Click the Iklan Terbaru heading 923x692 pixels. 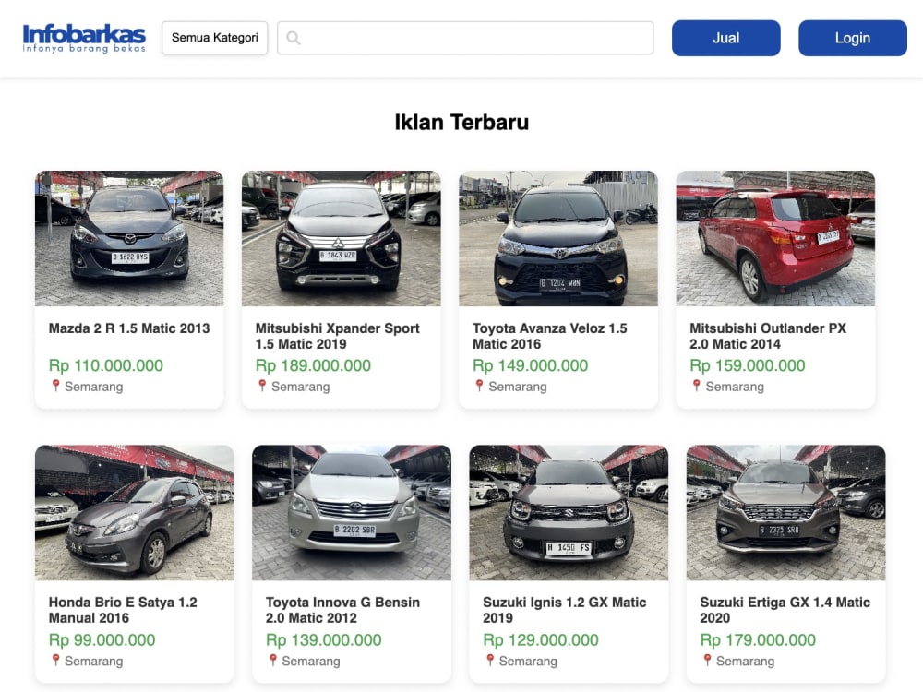(x=461, y=123)
